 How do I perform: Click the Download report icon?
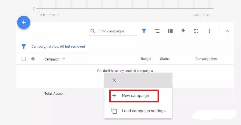click(x=183, y=31)
